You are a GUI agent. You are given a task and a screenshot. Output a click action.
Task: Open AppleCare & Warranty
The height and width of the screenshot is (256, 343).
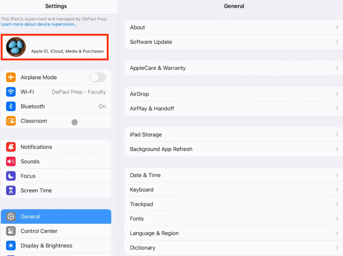pos(233,68)
